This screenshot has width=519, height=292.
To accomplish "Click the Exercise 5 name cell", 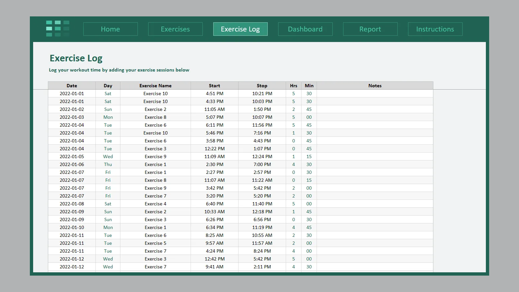I will click(x=155, y=243).
